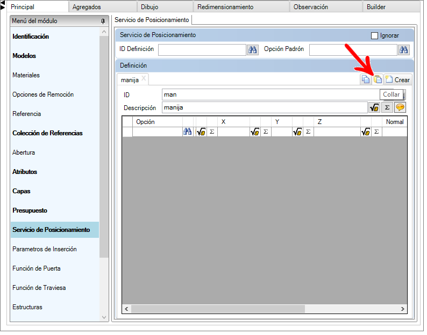Open Referencia menu entry
Image resolution: width=427 pixels, height=335 pixels.
(26, 114)
